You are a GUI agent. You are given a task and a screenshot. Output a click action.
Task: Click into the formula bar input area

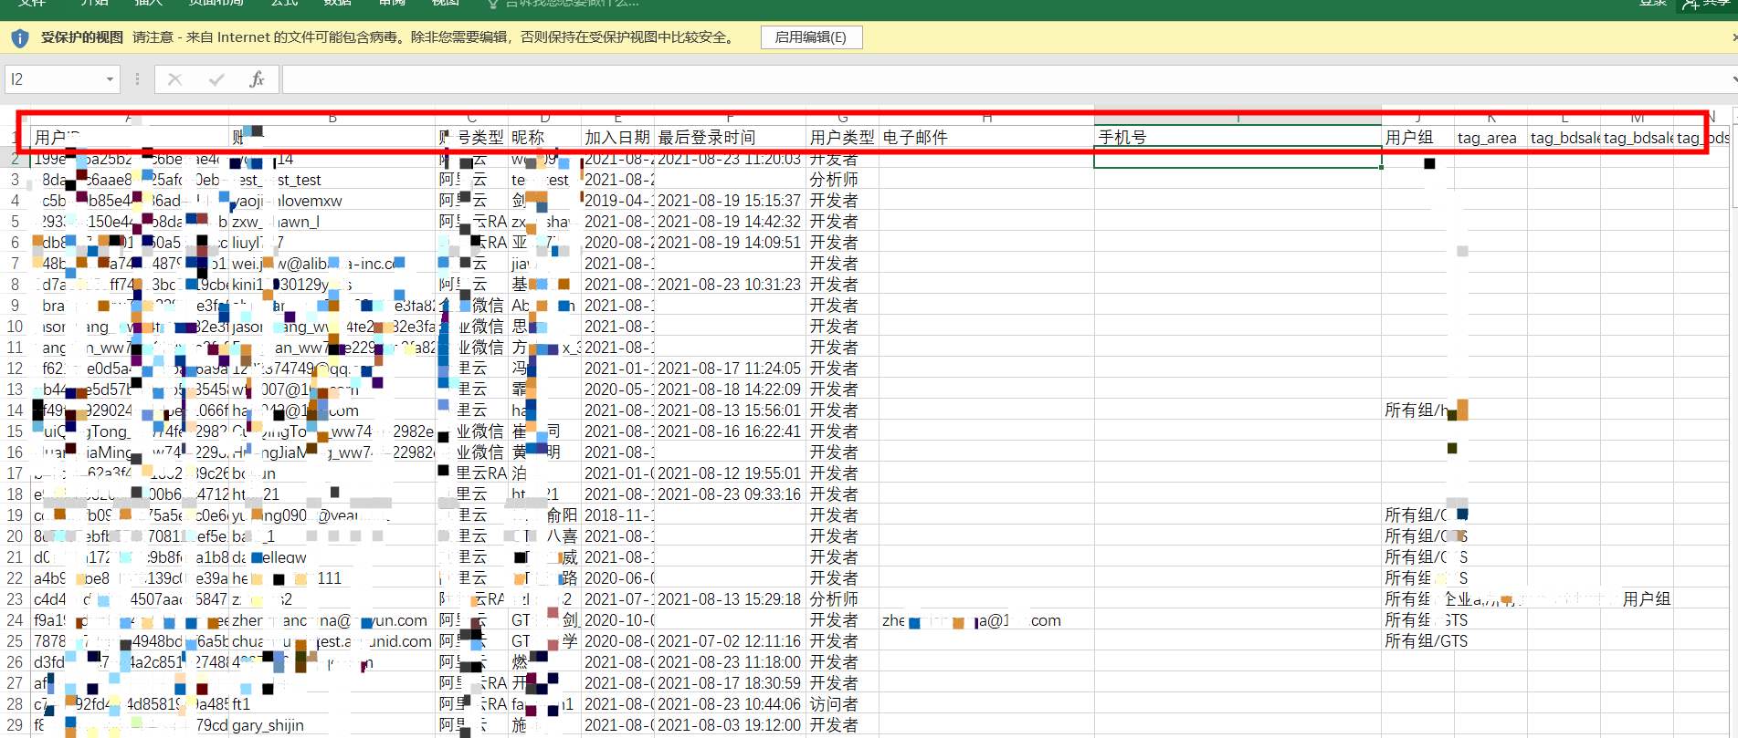(x=913, y=79)
